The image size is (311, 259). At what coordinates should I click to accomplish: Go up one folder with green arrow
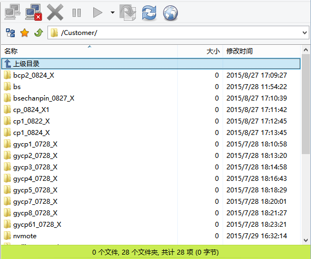point(39,33)
